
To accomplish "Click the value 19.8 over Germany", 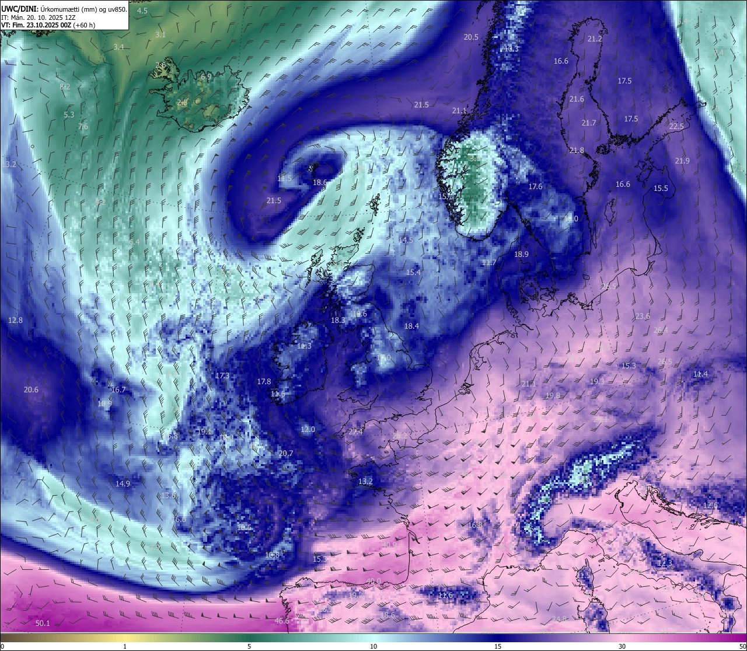I will 553,396.
